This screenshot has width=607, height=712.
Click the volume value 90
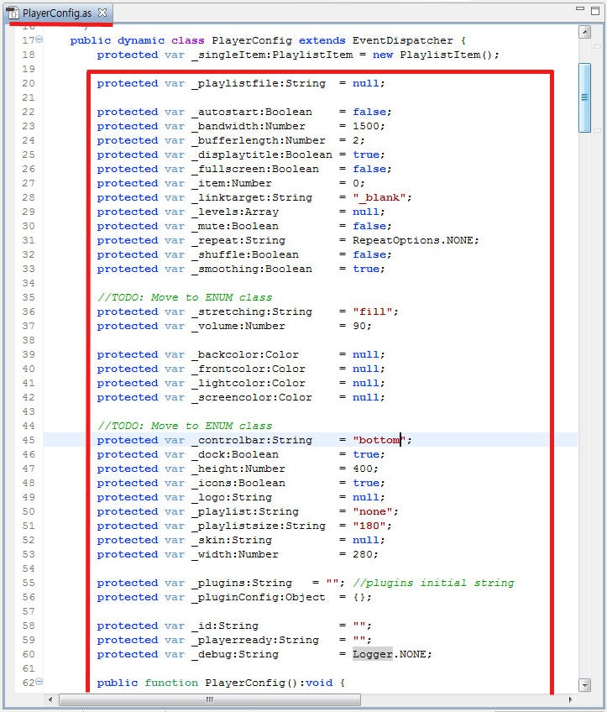tap(359, 326)
